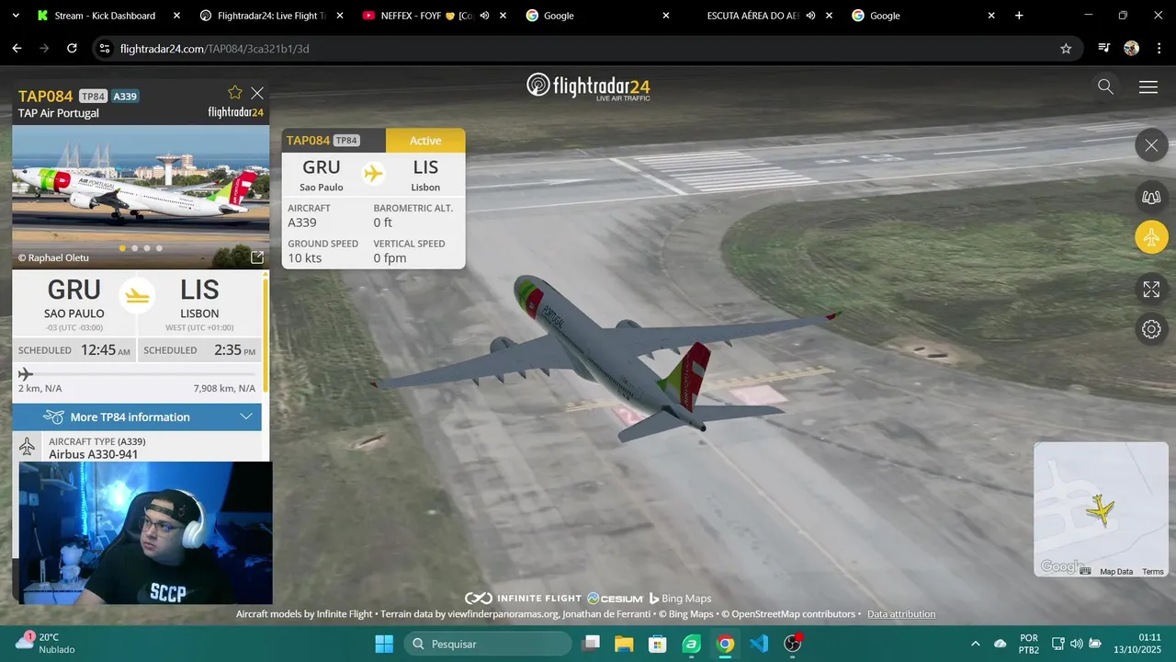Screen dimensions: 1176x662
Task: Click the chevron on More TP84 information bar
Action: coord(246,417)
